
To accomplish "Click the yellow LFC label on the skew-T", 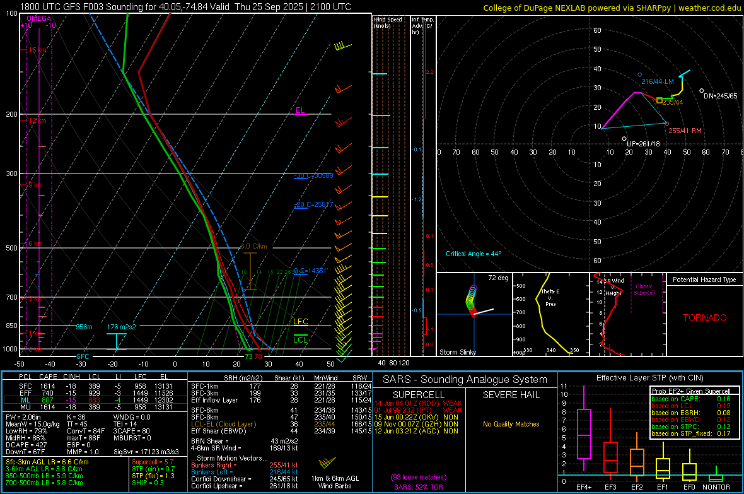I will coord(300,322).
